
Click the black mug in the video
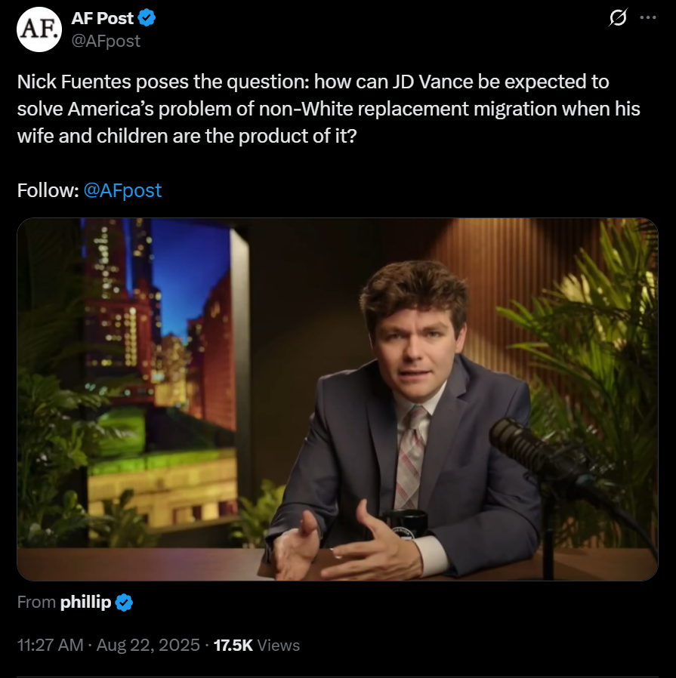pos(404,521)
